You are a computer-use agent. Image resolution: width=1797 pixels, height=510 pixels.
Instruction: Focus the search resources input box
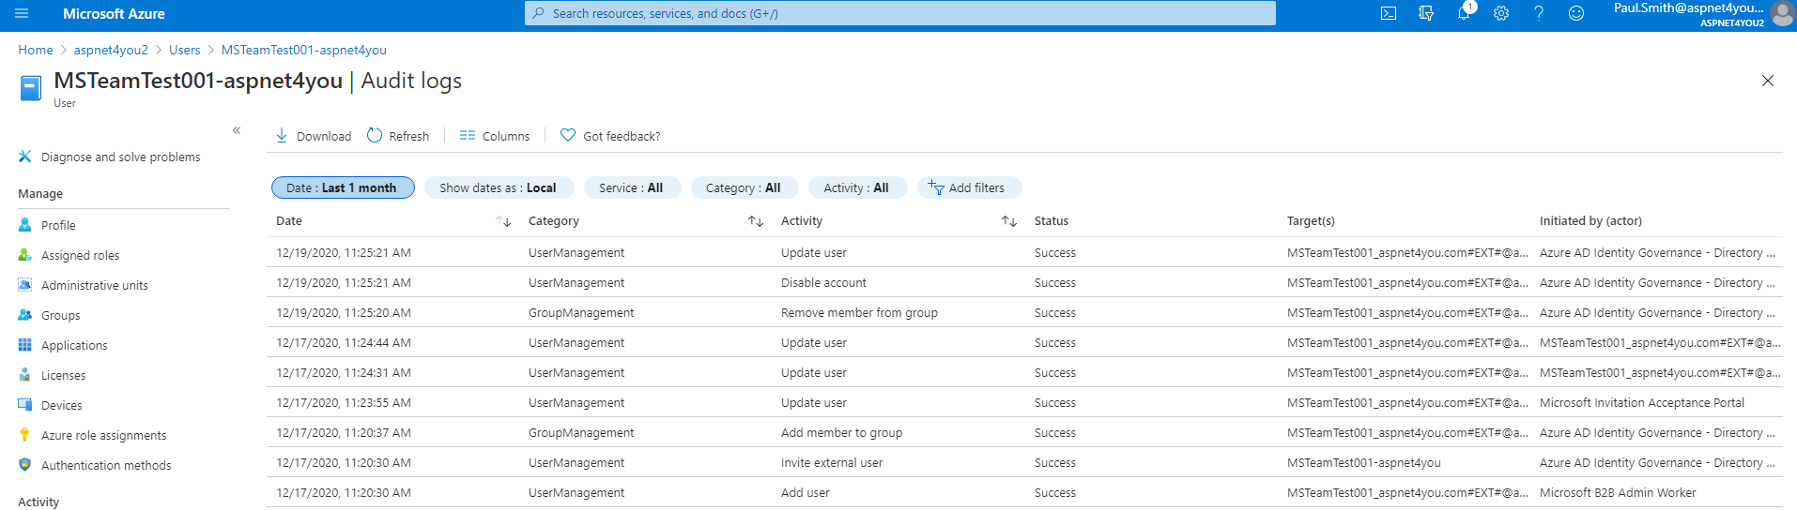(x=899, y=13)
